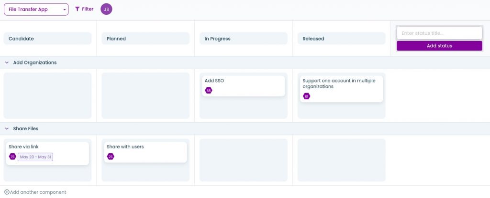490x198 pixels.
Task: Collapse the Add Organizations section
Action: (x=7, y=63)
